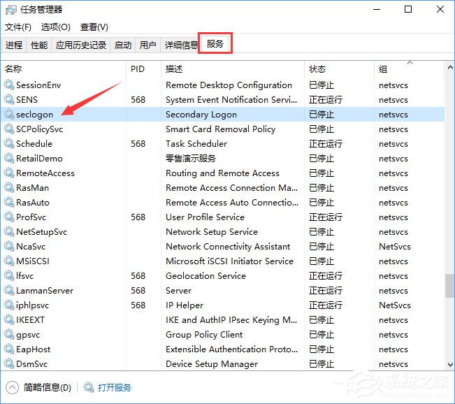Click the gear icon beside gpsvc
455x404 pixels.
pyautogui.click(x=9, y=334)
